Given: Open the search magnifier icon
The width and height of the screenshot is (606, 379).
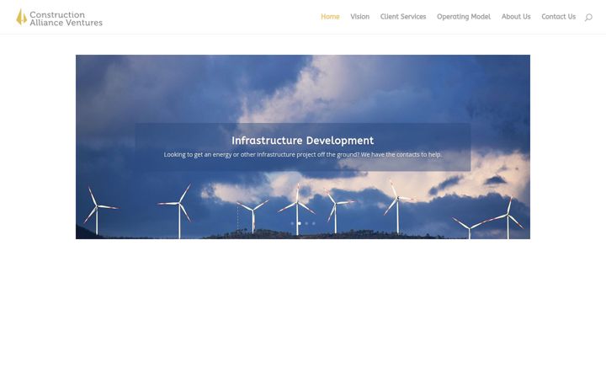Looking at the screenshot, I should click(588, 18).
